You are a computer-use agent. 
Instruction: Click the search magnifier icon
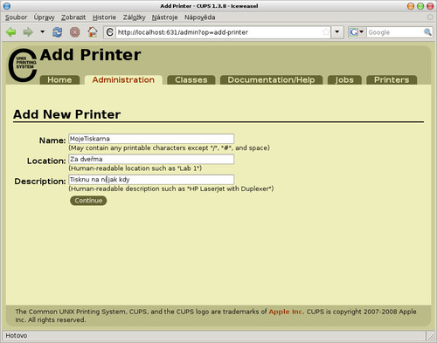(427, 32)
